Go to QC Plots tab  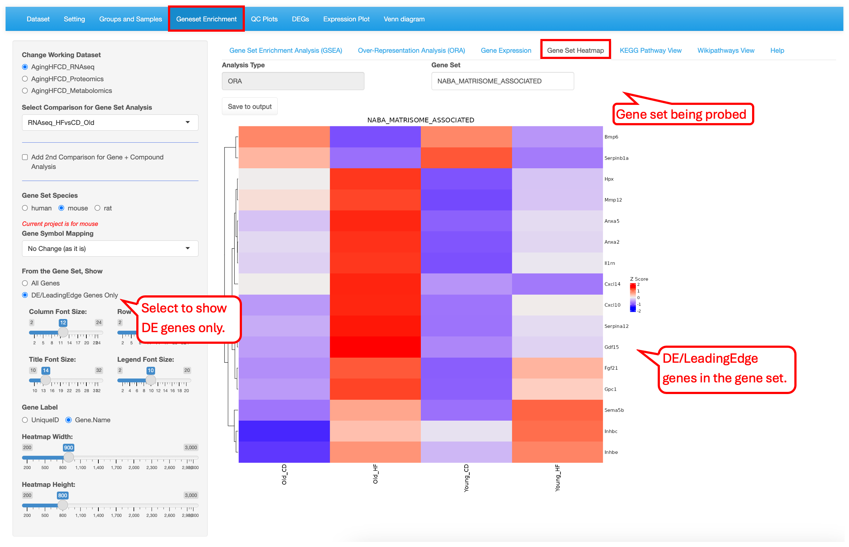264,19
